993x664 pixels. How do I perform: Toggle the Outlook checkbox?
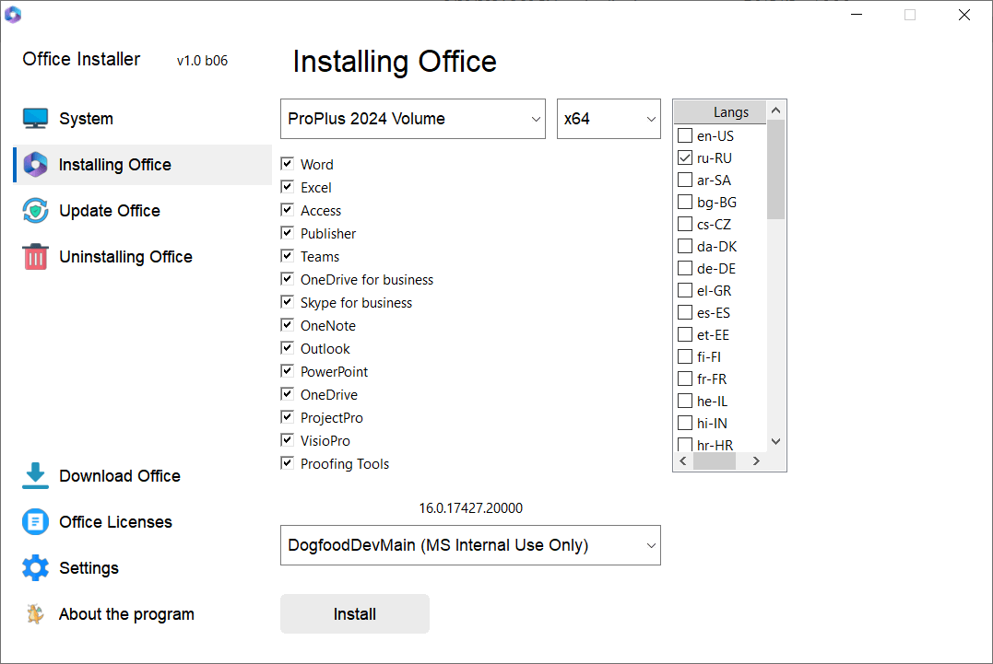coord(287,348)
